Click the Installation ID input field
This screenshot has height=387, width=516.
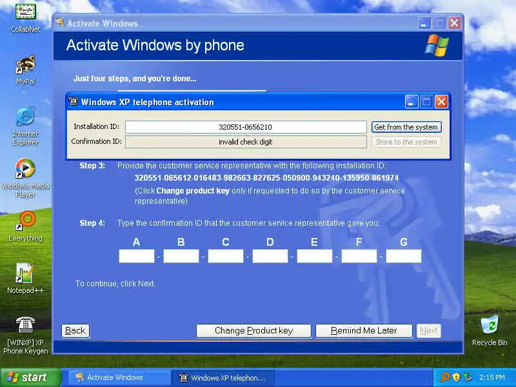point(246,127)
